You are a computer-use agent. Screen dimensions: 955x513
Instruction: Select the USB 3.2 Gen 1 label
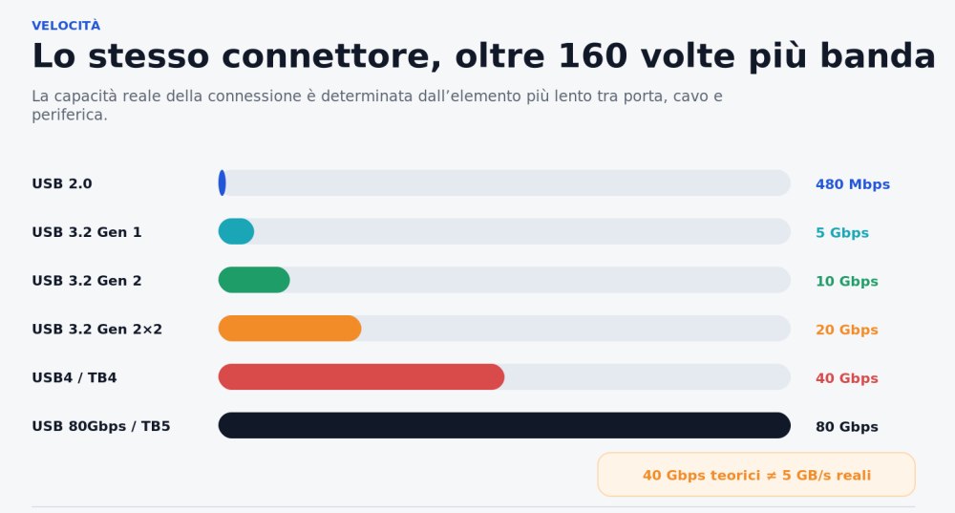(87, 232)
